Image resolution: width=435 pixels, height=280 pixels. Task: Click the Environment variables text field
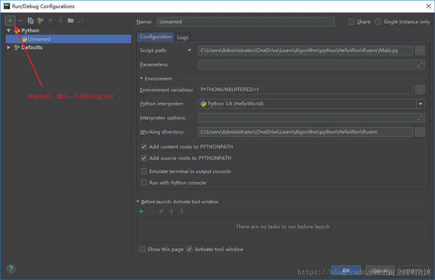[x=305, y=90]
